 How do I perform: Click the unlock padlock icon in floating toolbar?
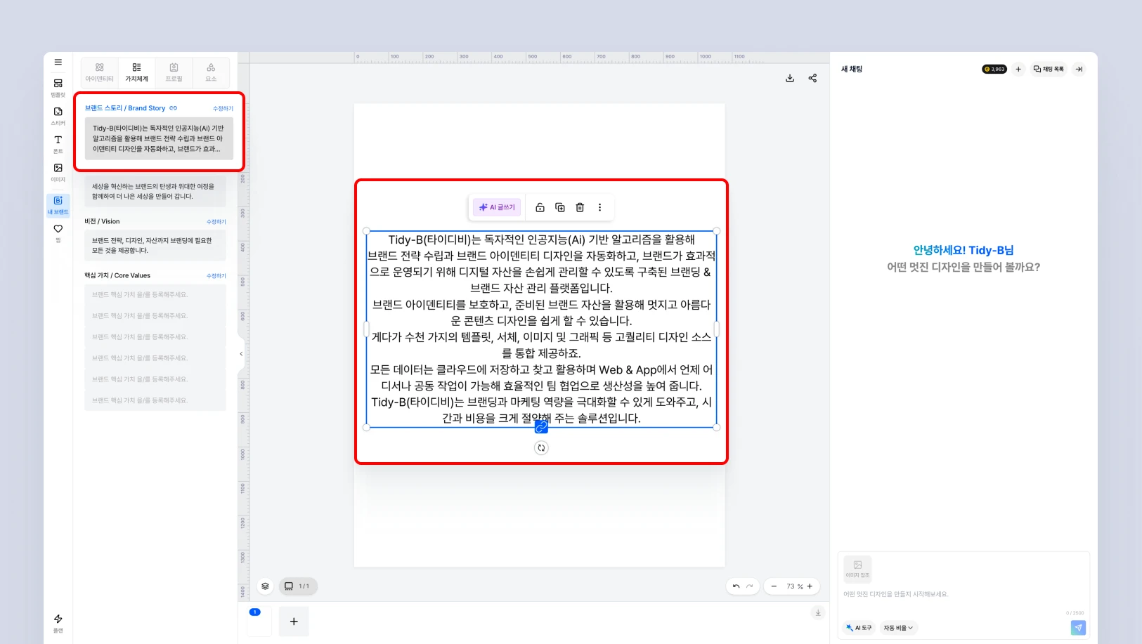540,207
